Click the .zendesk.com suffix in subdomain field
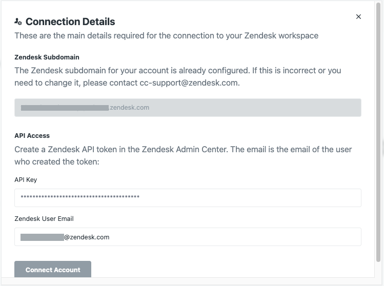Screen dimensions: 384x286 (x=129, y=108)
